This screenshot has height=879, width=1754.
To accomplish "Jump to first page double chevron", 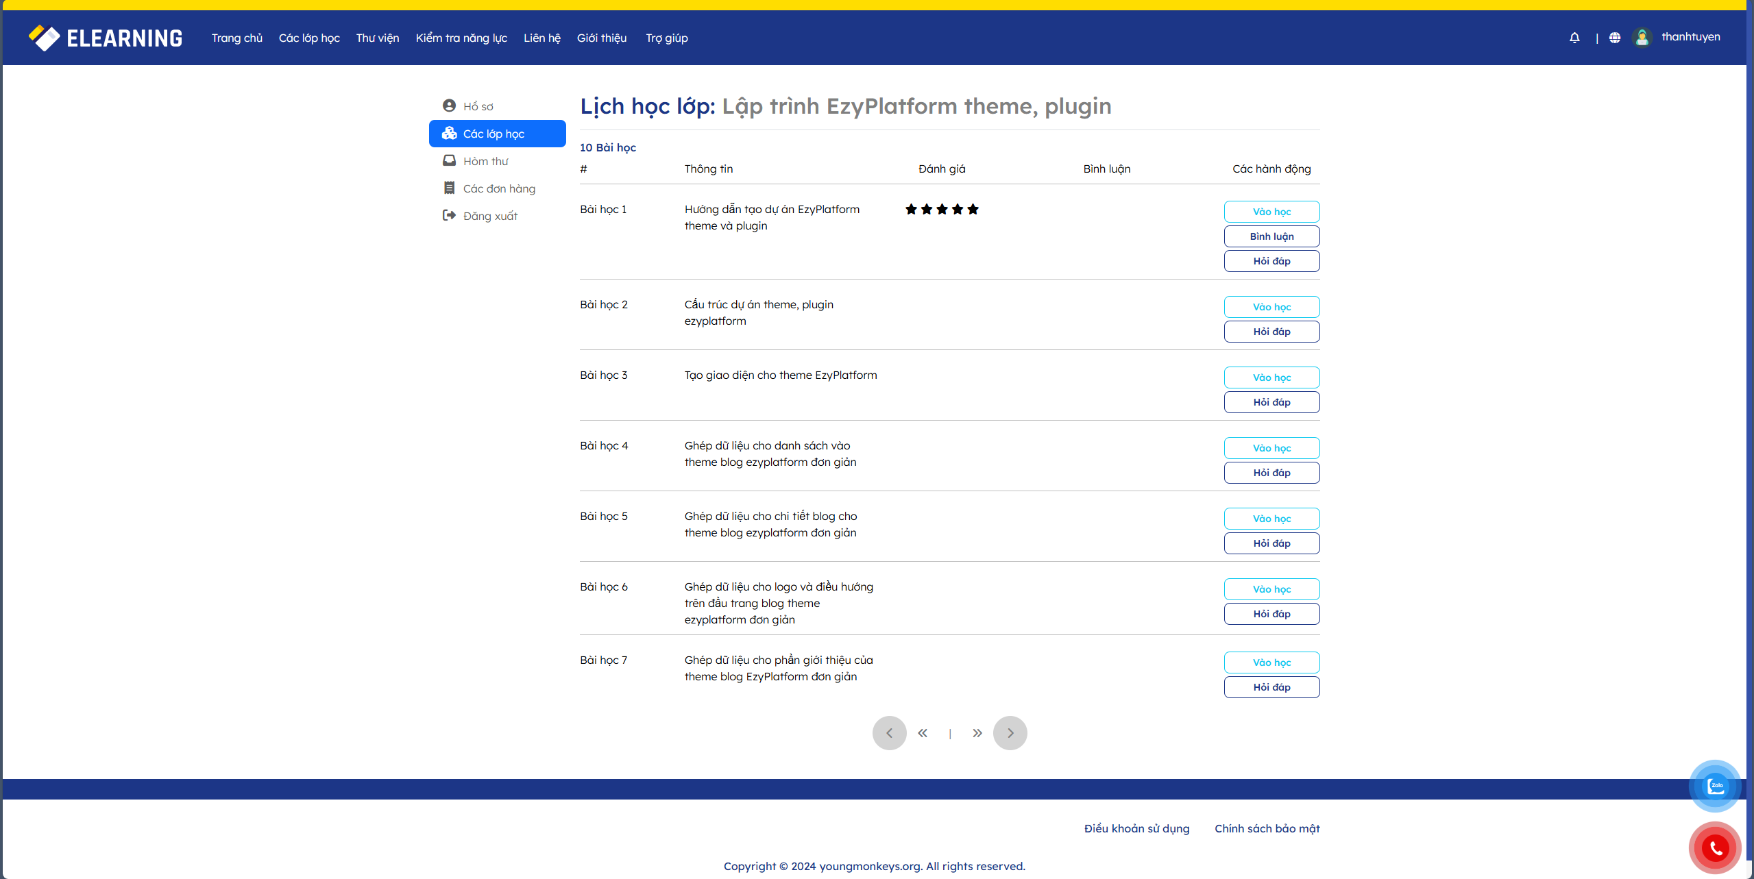I will pos(923,733).
